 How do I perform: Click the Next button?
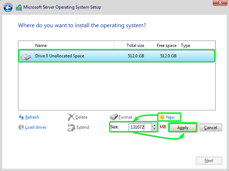(209, 161)
